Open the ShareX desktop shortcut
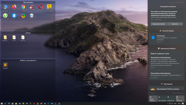 23,17
